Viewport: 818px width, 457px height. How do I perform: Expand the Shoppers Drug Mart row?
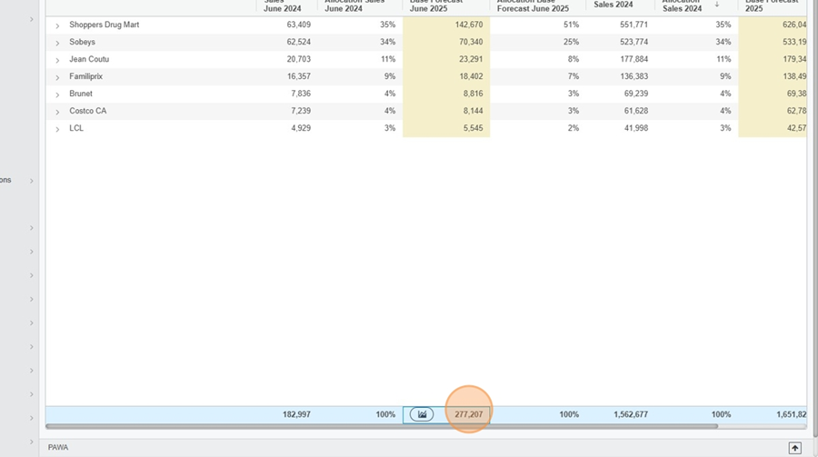coord(57,25)
